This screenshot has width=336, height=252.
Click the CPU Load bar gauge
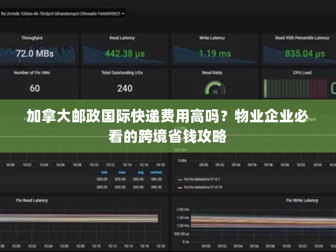tap(296, 88)
